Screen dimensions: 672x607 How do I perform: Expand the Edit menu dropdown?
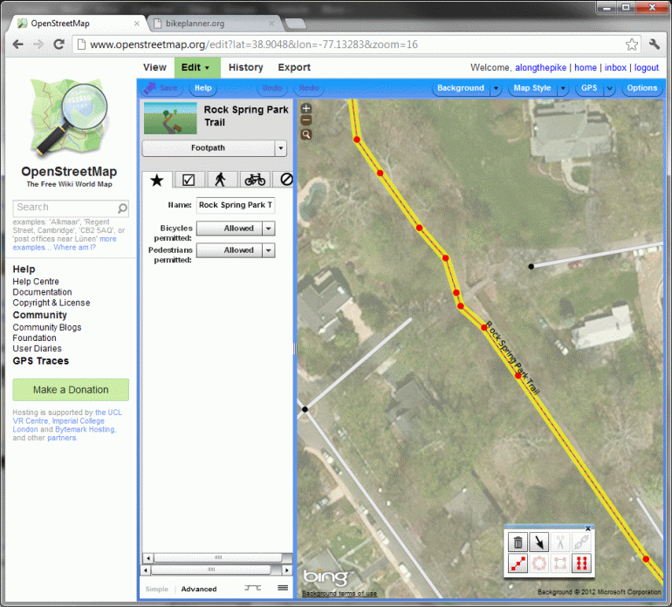coord(207,68)
